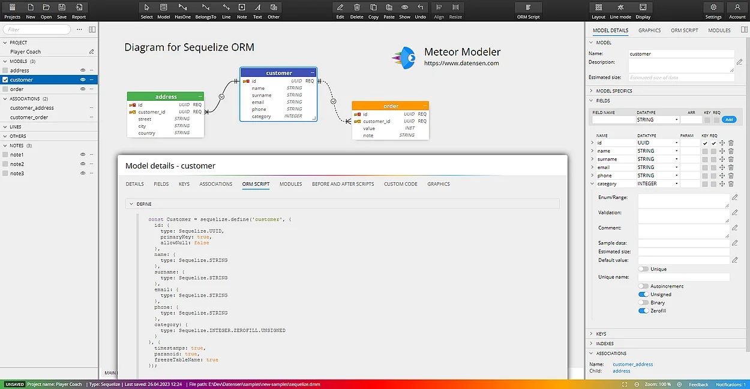The height and width of the screenshot is (389, 750).
Task: Pick the Model tool
Action: tap(164, 10)
